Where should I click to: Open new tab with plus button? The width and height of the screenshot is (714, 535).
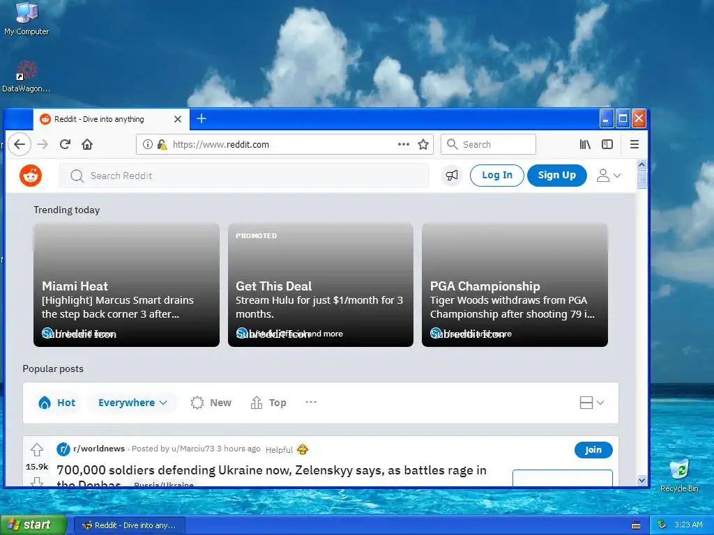click(x=202, y=118)
